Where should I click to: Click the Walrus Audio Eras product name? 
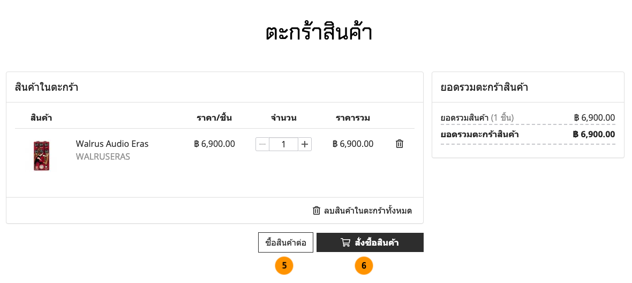click(x=112, y=144)
